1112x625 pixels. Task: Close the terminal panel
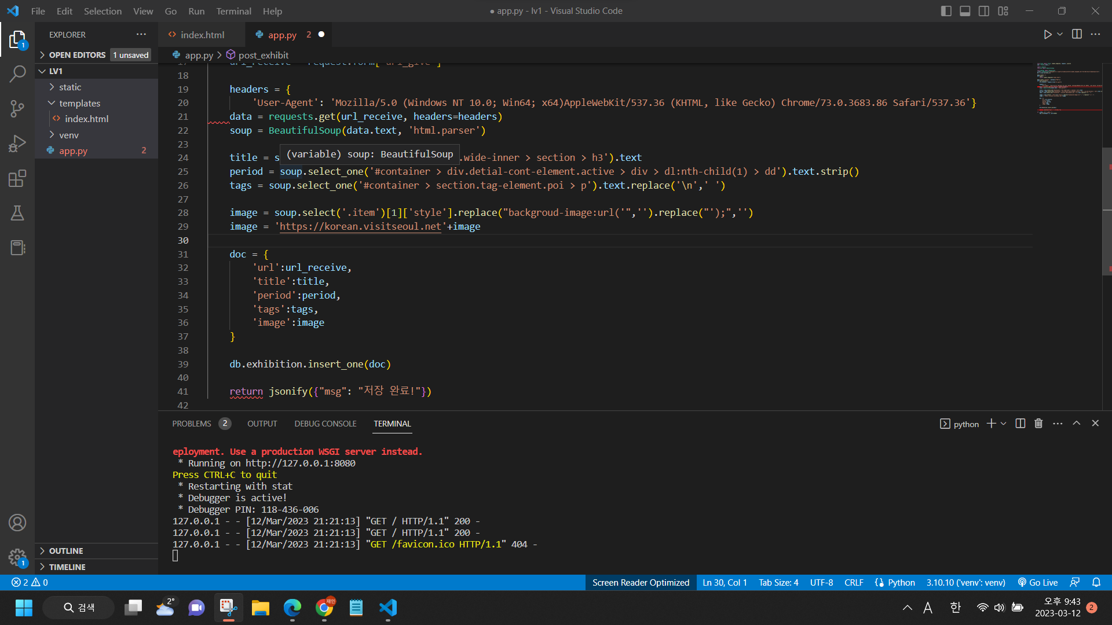coord(1095,423)
